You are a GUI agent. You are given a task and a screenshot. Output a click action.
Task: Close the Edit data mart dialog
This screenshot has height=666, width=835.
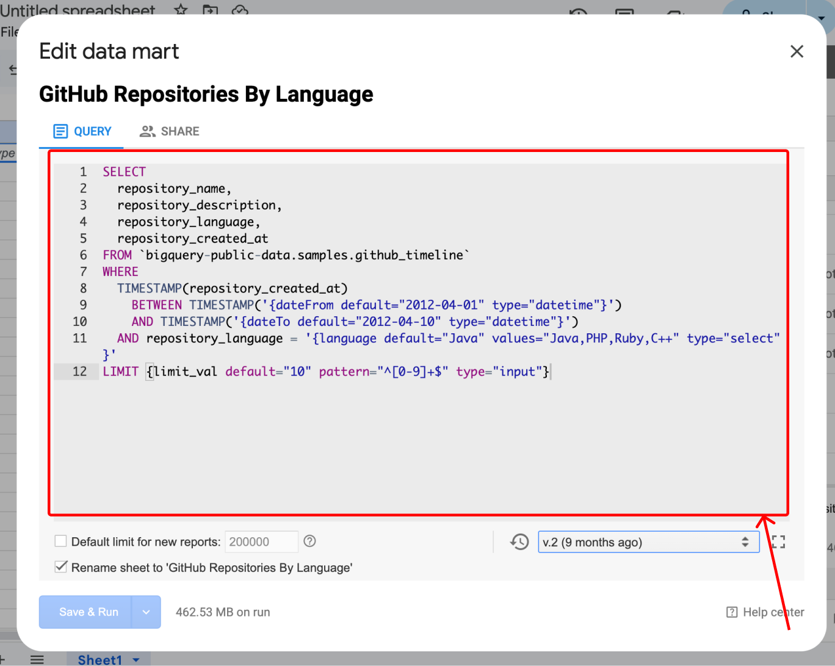(797, 51)
